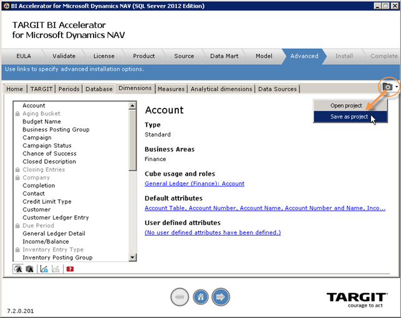
Task: Click the Complete wizard step
Action: (384, 56)
